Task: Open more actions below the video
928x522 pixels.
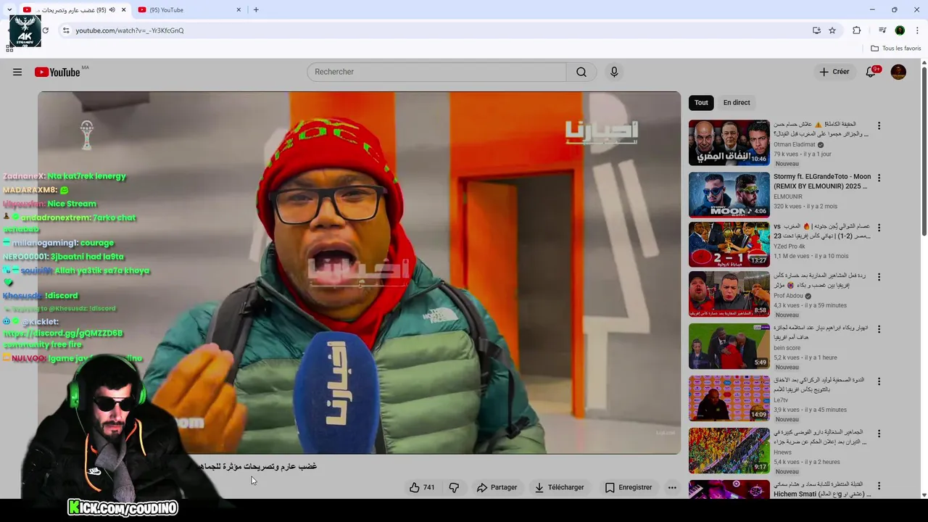Action: coord(672,487)
